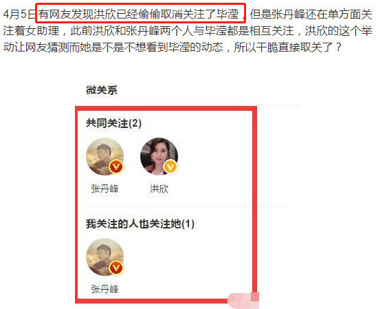Click the 共同关注(2) section heading
The image size is (376, 309).
(113, 124)
